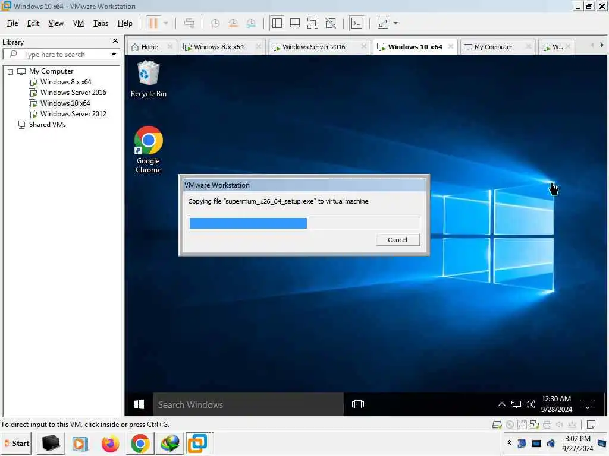The height and width of the screenshot is (456, 609).
Task: Open Firefox from the host taskbar
Action: point(110,444)
